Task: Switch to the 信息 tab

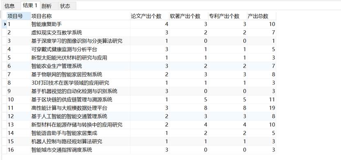Action: pos(10,6)
